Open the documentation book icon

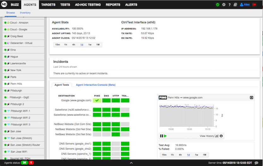point(235,5)
